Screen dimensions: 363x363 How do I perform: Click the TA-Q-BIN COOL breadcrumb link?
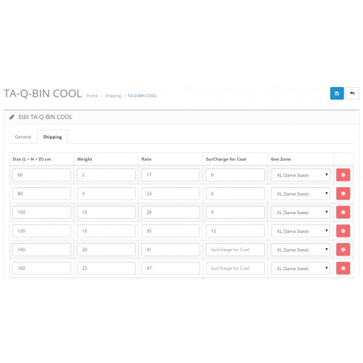point(142,96)
